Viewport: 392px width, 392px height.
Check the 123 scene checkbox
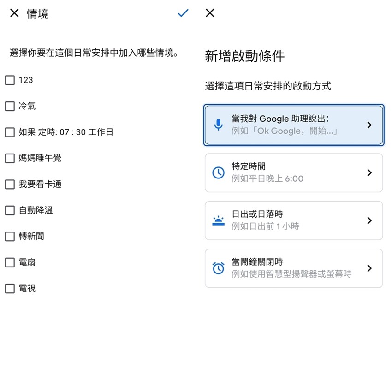coord(10,80)
